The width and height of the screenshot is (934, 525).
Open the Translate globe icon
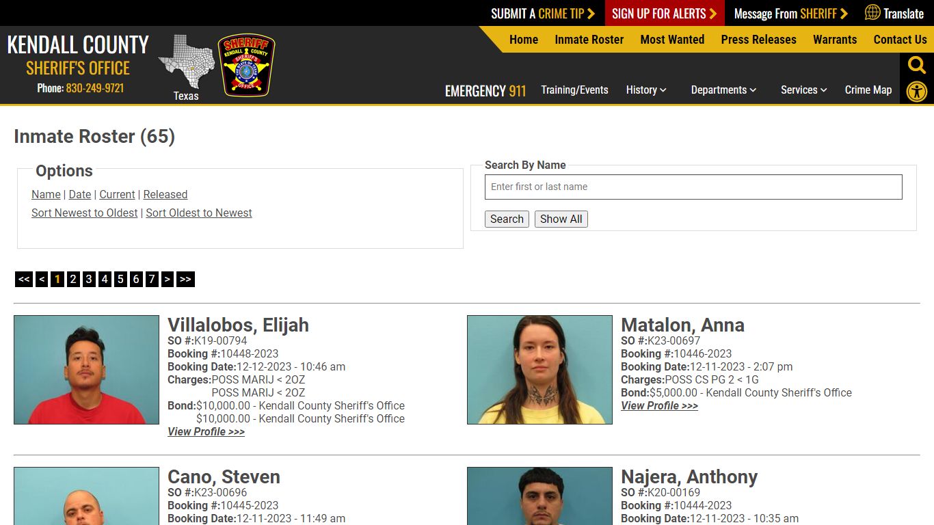point(872,13)
